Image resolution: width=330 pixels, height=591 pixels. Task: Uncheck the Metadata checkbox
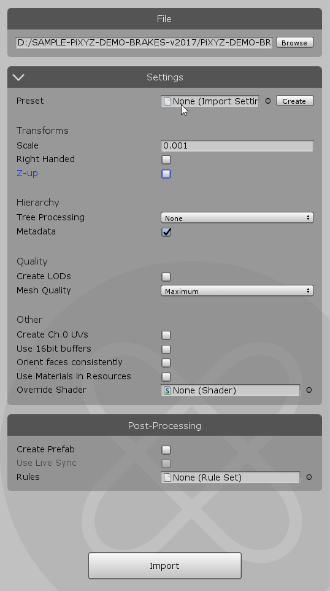point(166,232)
